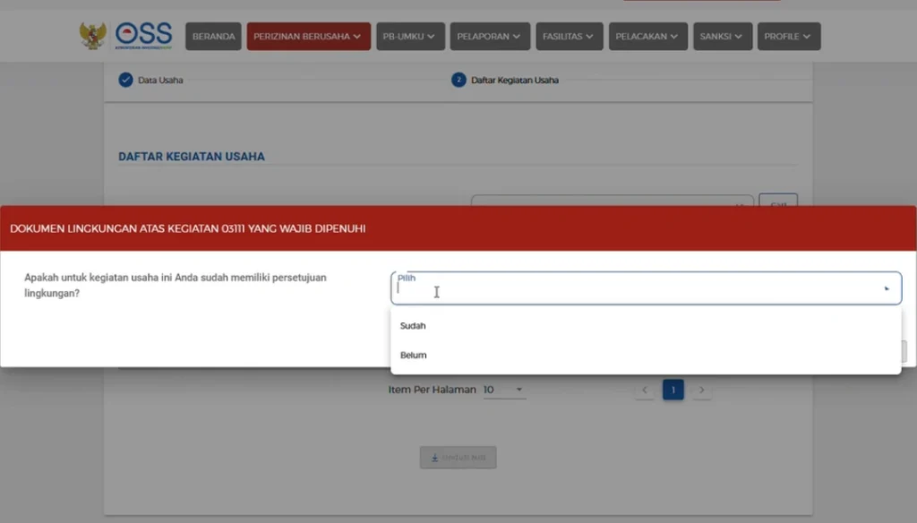The height and width of the screenshot is (523, 917).
Task: Expand the Pelacakan menu
Action: tap(647, 37)
